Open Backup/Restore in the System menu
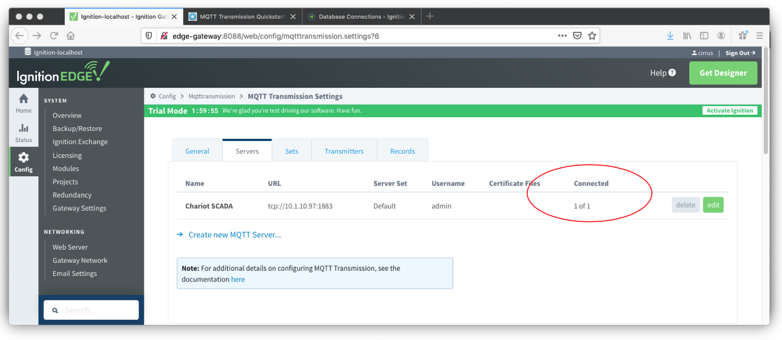The height and width of the screenshot is (340, 782). click(x=77, y=129)
